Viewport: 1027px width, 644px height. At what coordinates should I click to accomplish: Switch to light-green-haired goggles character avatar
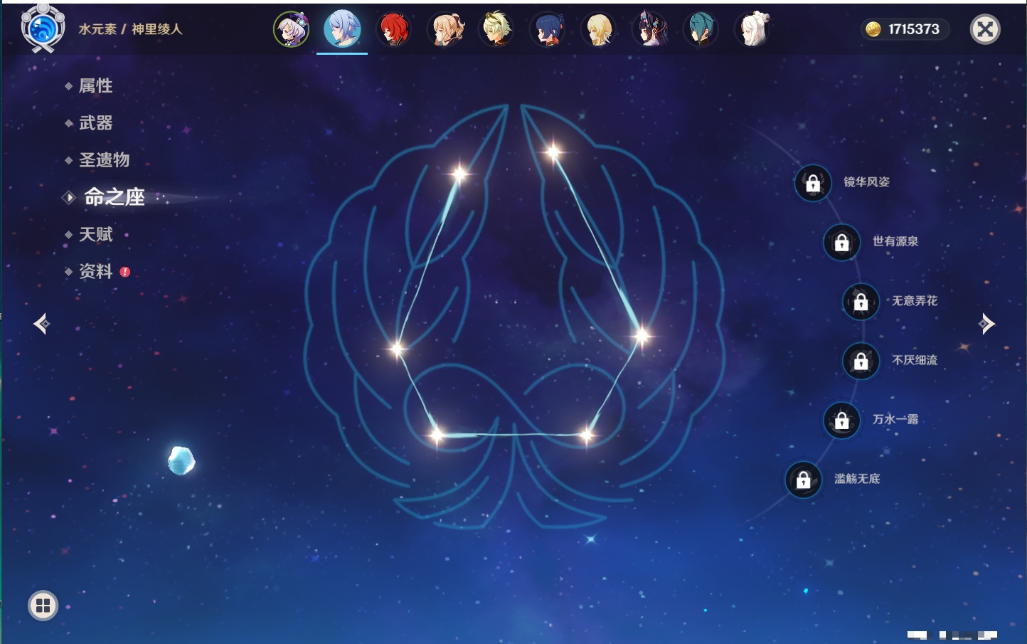point(496,29)
